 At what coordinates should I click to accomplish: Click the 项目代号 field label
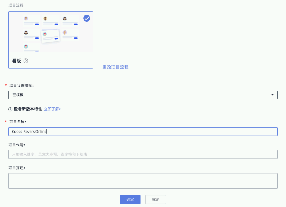(17, 145)
